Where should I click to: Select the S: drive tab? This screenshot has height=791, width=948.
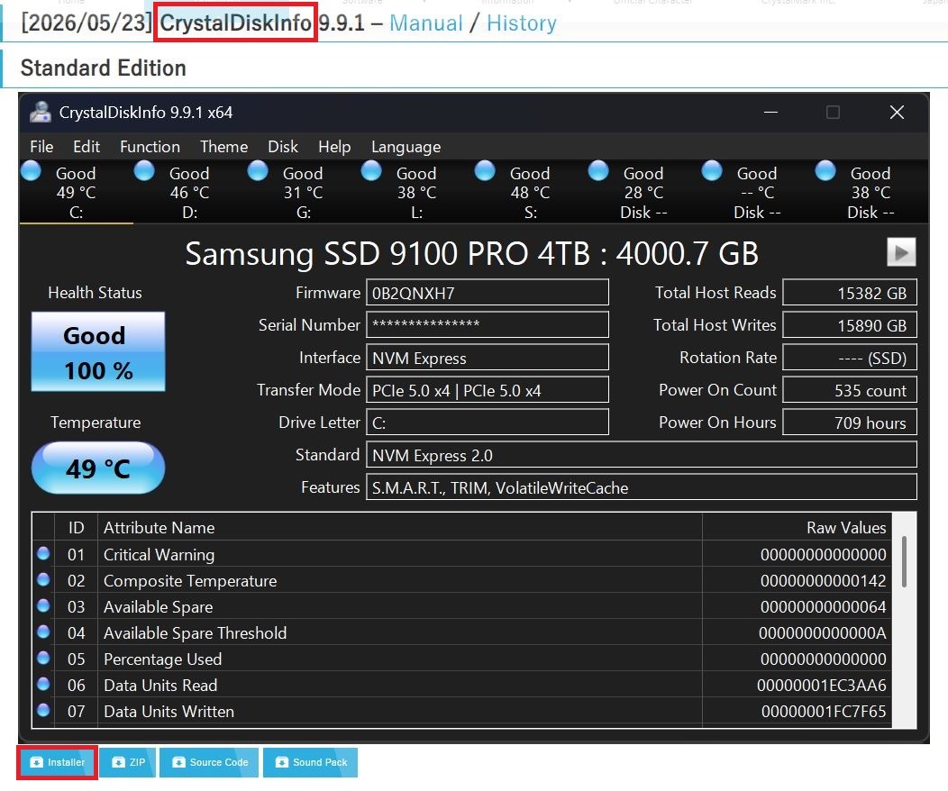point(530,192)
